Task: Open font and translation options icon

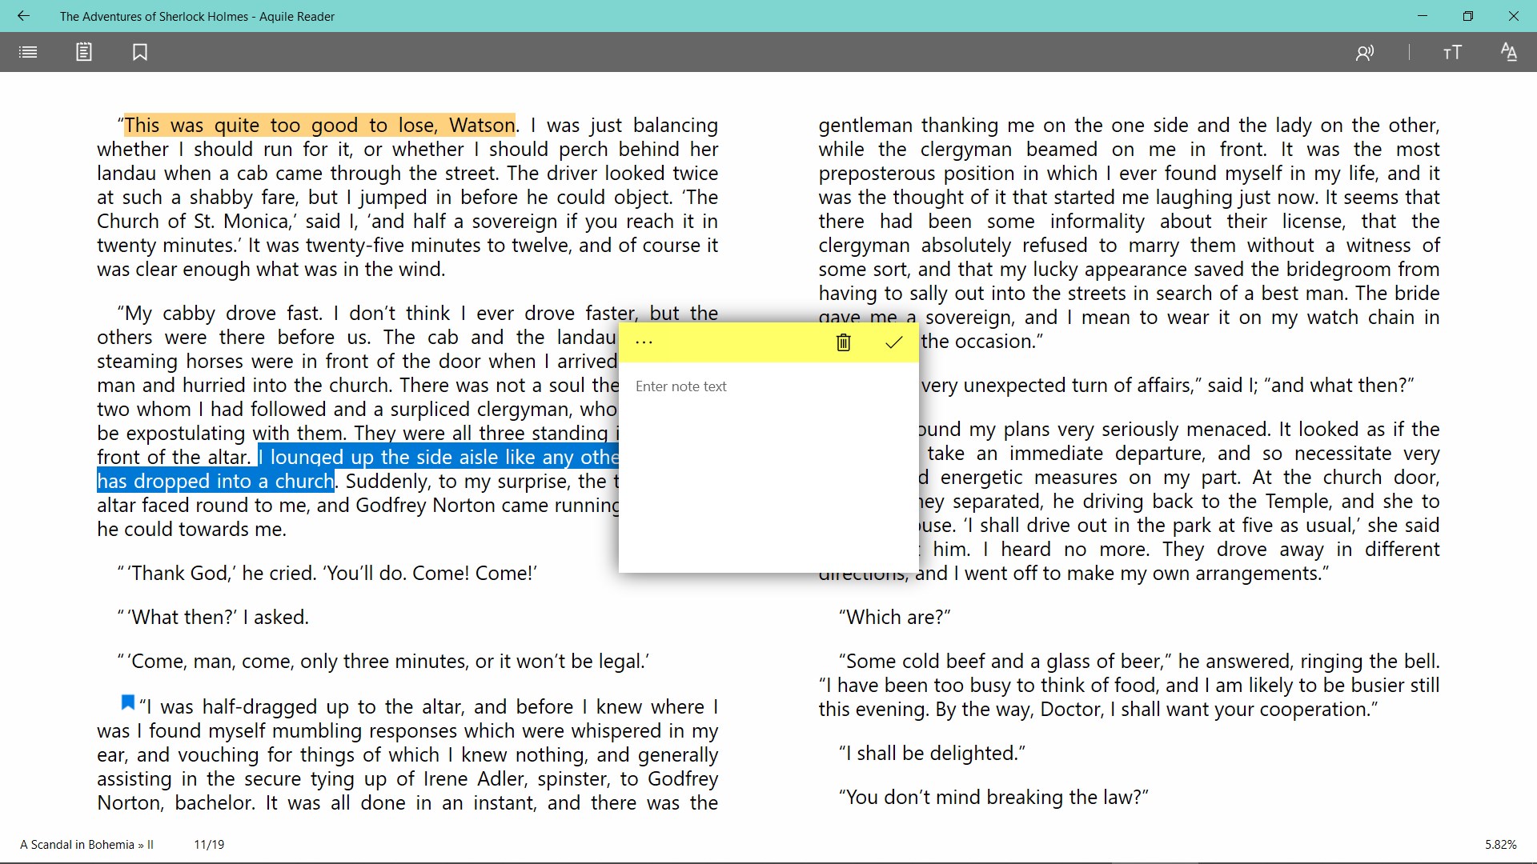Action: click(x=1509, y=53)
